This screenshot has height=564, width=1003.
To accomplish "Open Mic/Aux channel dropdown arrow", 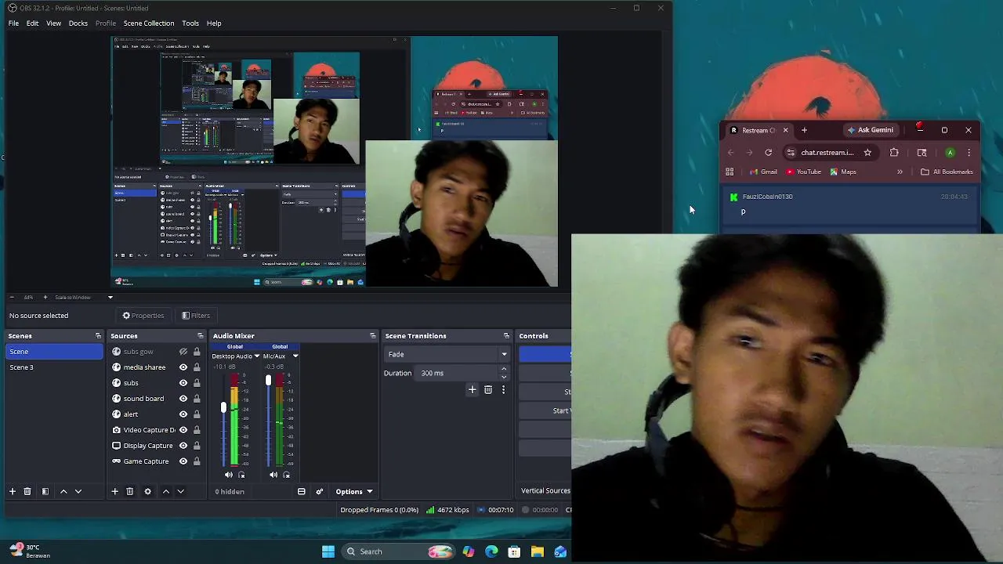I will [x=295, y=356].
